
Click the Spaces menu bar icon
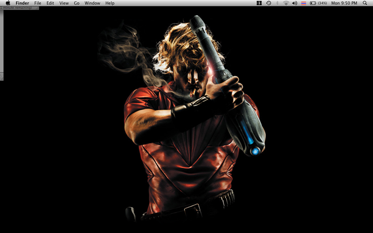click(x=259, y=3)
